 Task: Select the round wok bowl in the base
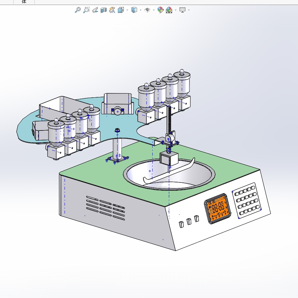coord(169,174)
